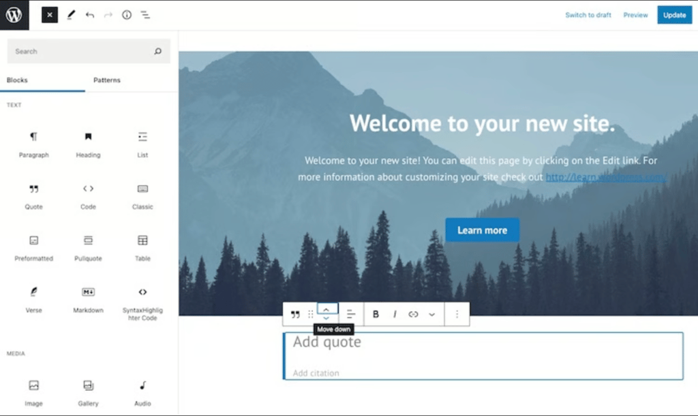Select the 'Welcome to your new site.' heading
Image resolution: width=698 pixels, height=416 pixels.
[x=482, y=123]
